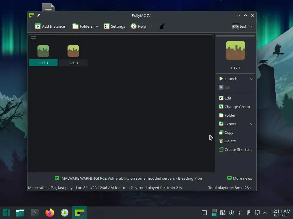Launch Firefox from the taskbar
Image resolution: width=293 pixels, height=219 pixels.
(x=50, y=213)
